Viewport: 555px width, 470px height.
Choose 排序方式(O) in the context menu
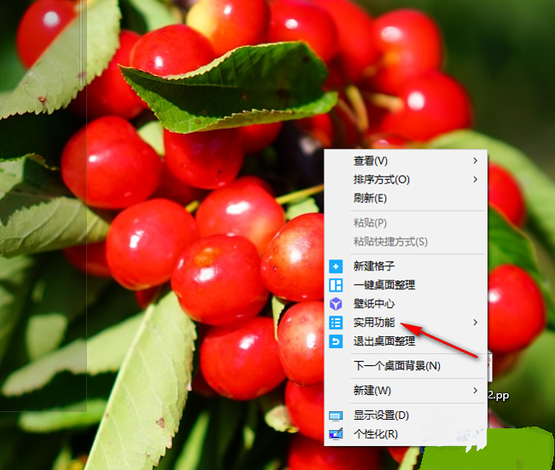406,180
